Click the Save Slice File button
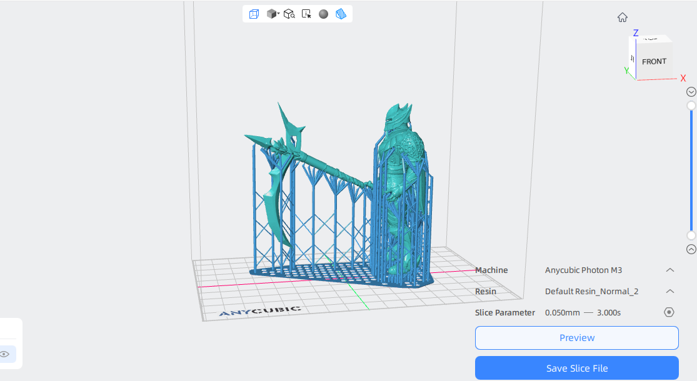Screen dimensions: 697x381 pyautogui.click(x=576, y=368)
